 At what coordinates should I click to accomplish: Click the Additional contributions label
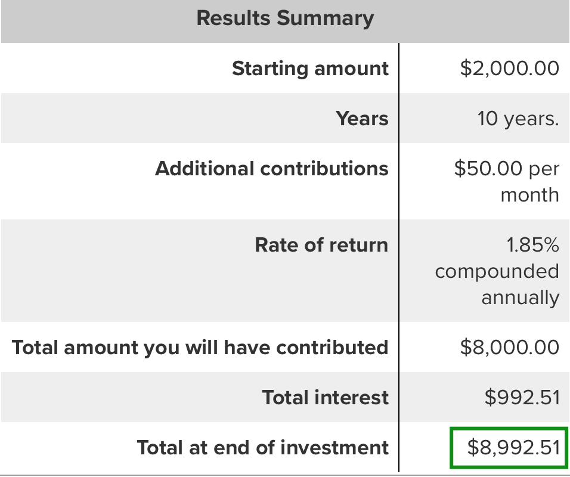click(x=272, y=169)
